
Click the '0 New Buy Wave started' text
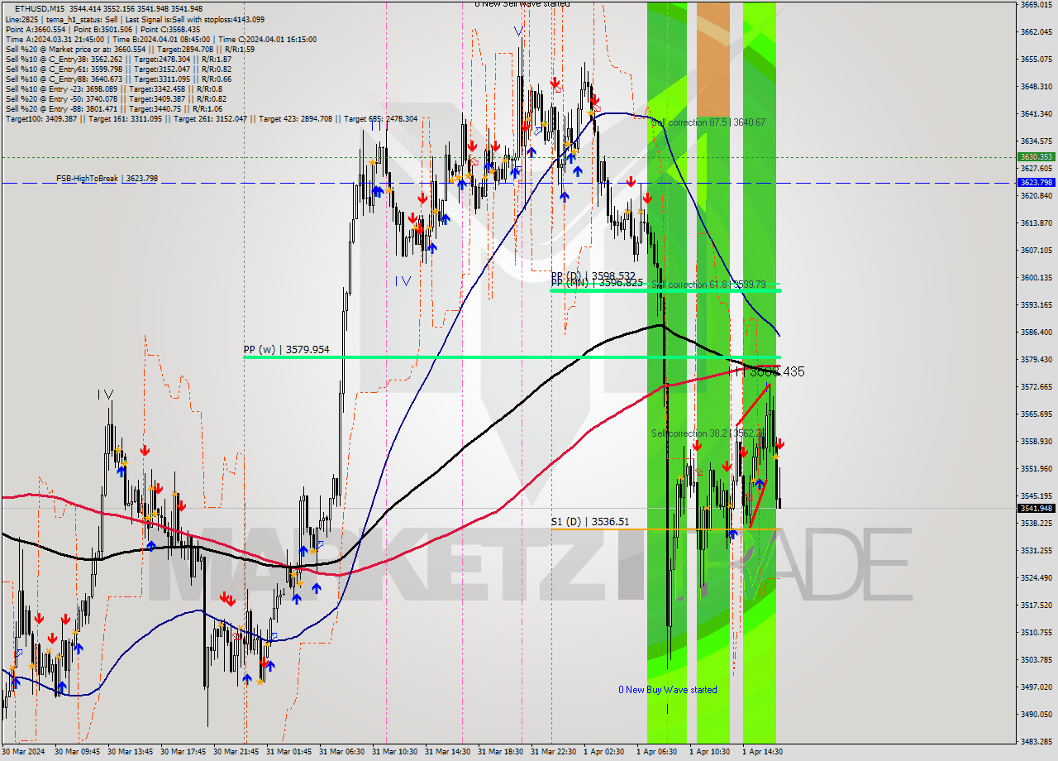668,690
